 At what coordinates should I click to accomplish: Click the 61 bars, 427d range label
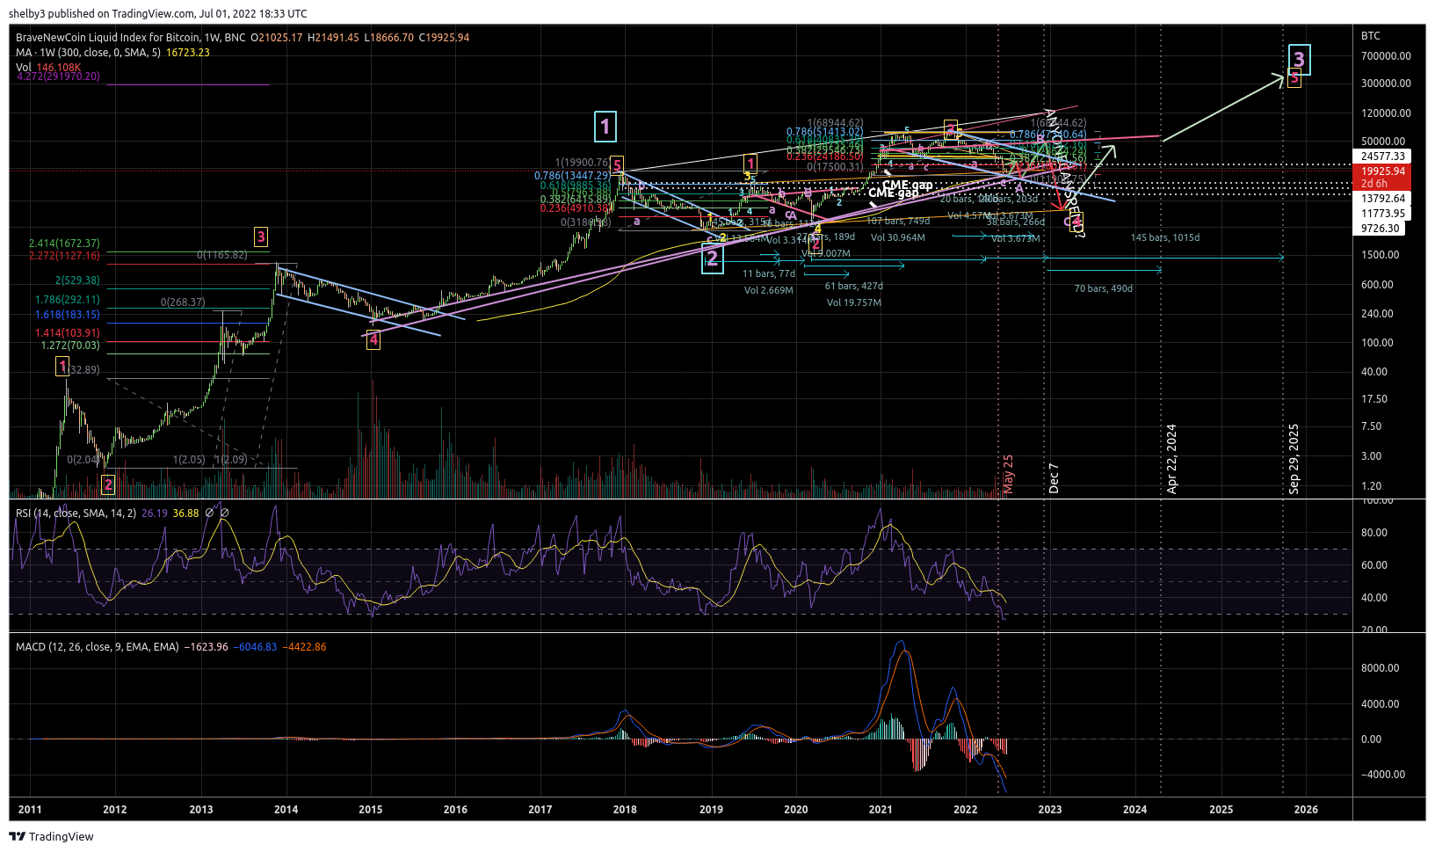pyautogui.click(x=854, y=286)
